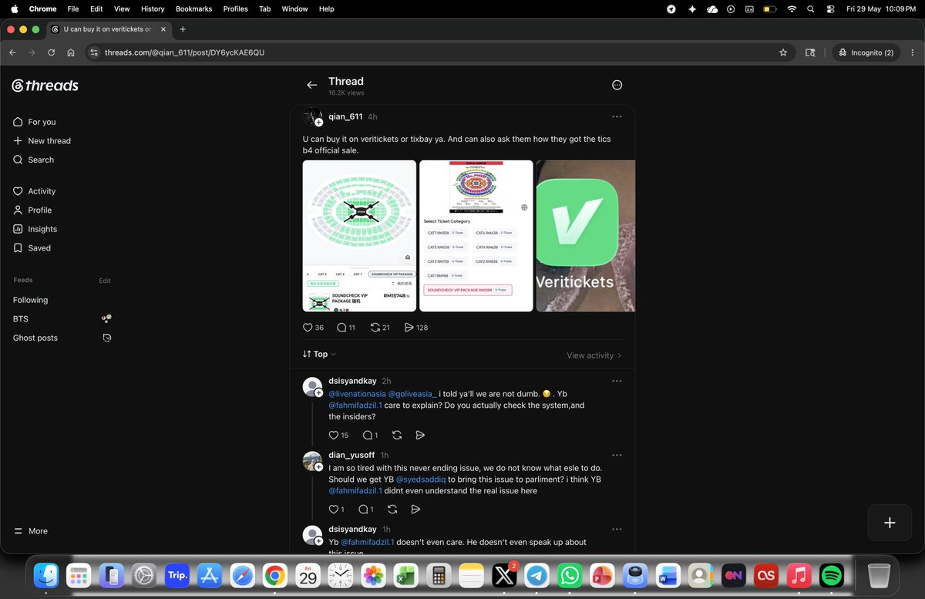Like qian_611's post with 36 likes
The width and height of the screenshot is (925, 599).
[308, 328]
